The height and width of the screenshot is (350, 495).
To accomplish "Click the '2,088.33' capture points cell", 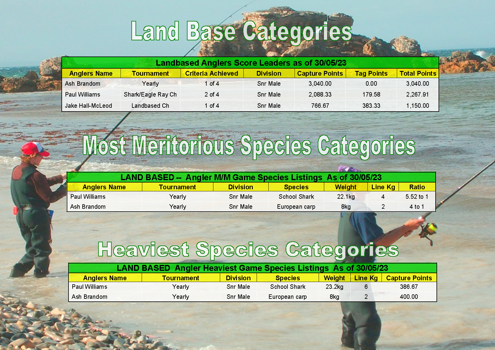I will click(x=320, y=94).
